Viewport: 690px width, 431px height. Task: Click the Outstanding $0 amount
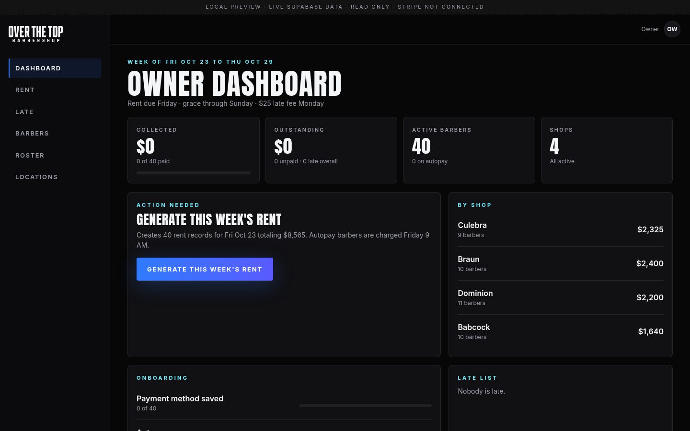click(x=283, y=146)
